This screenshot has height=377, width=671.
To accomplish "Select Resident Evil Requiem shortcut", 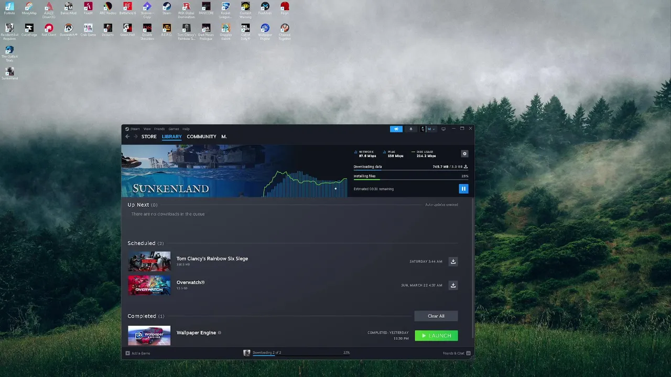I will click(9, 32).
